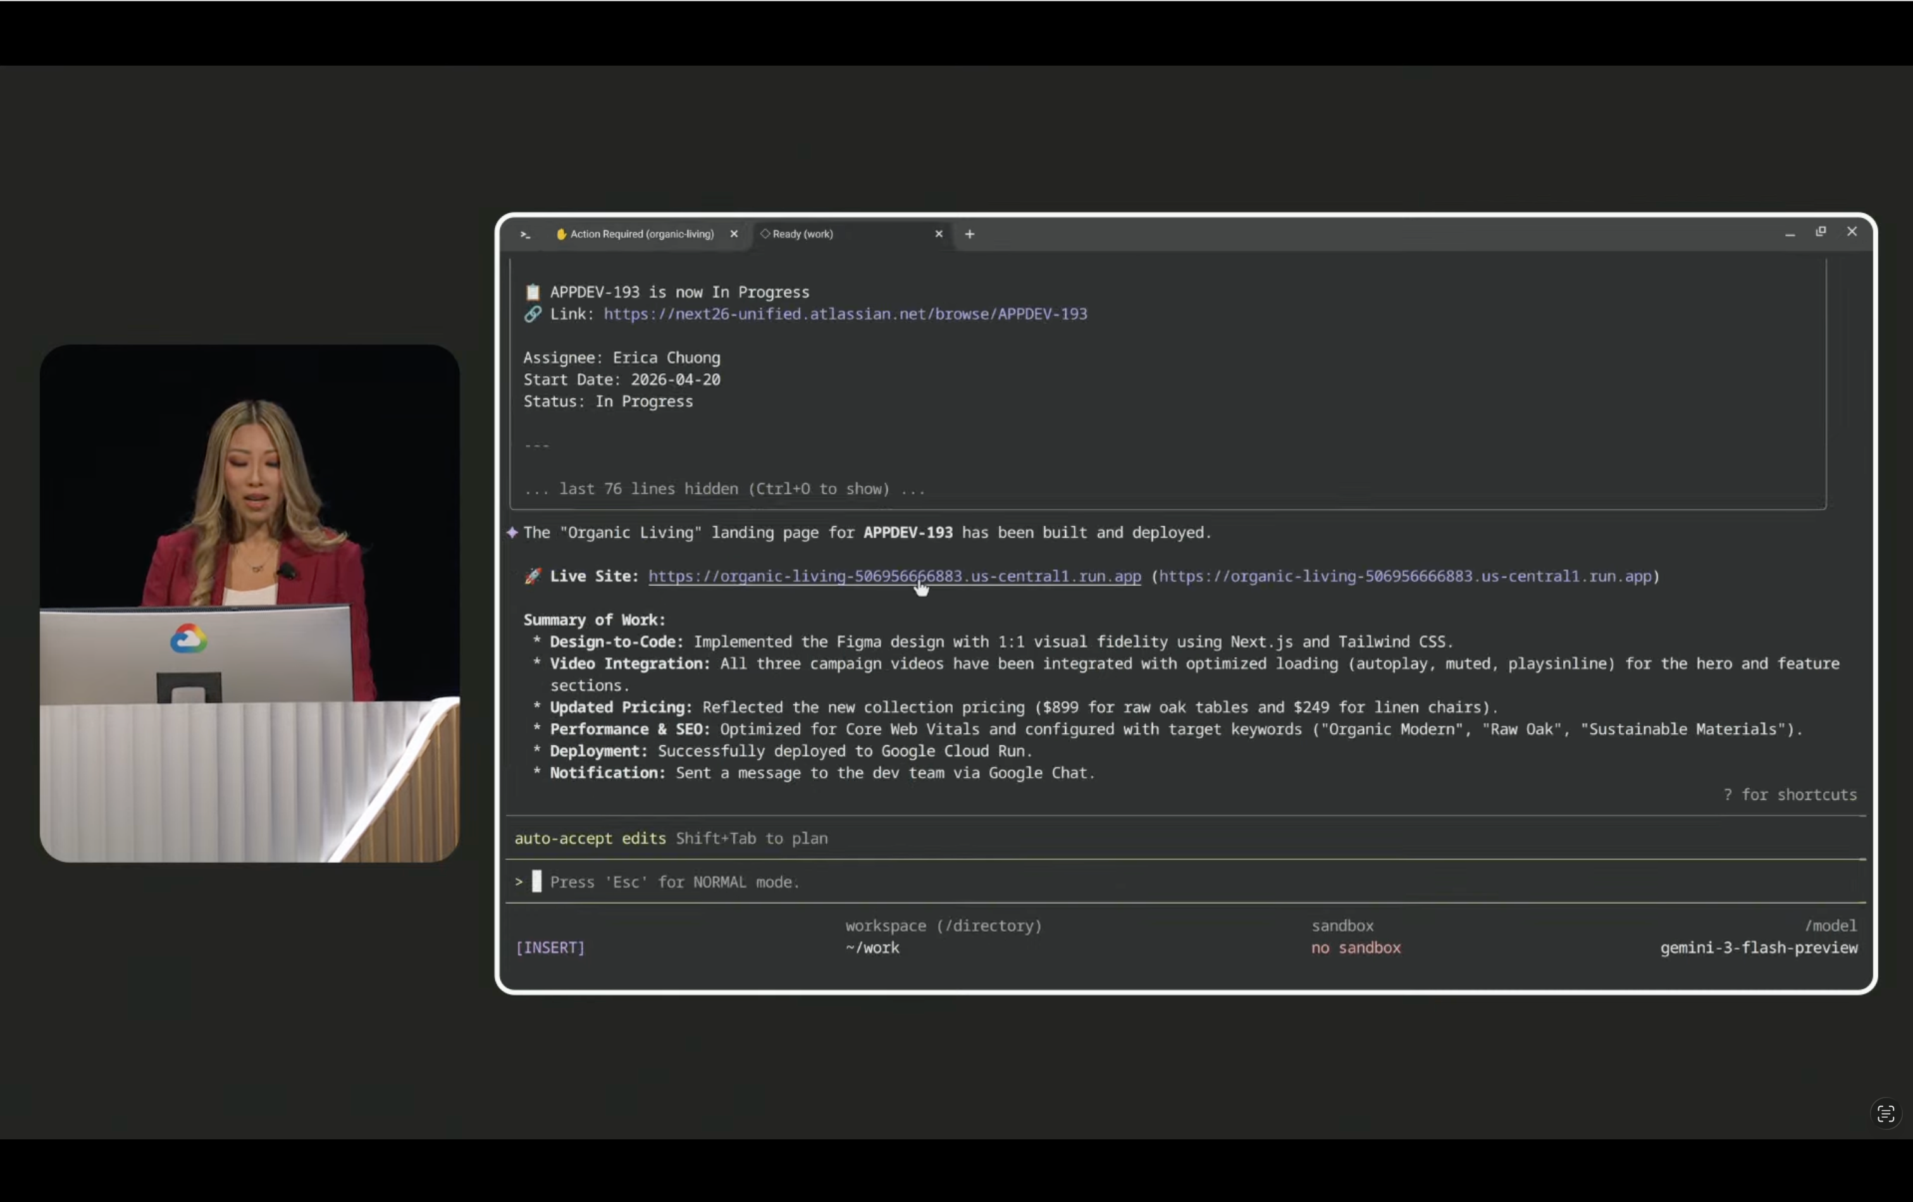
Task: Open the Atlassian APPDEV-193 browse link
Action: coord(845,314)
